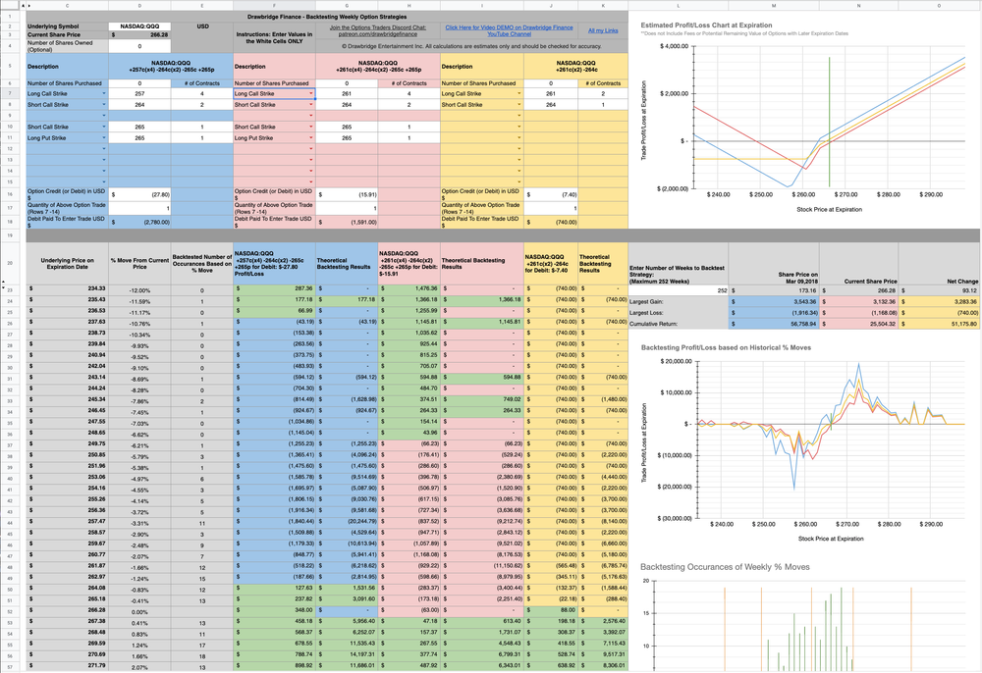The image size is (982, 673).
Task: Click blue profit/loss cell 287.36
Action: click(274, 289)
